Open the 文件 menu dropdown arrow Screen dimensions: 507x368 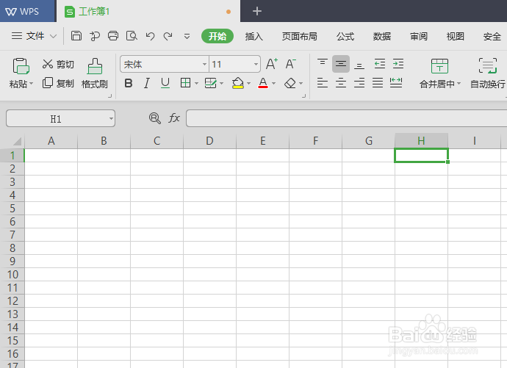pyautogui.click(x=54, y=36)
